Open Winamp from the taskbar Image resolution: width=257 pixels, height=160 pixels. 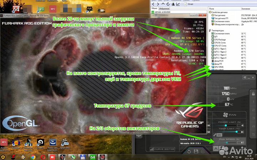tap(23, 157)
